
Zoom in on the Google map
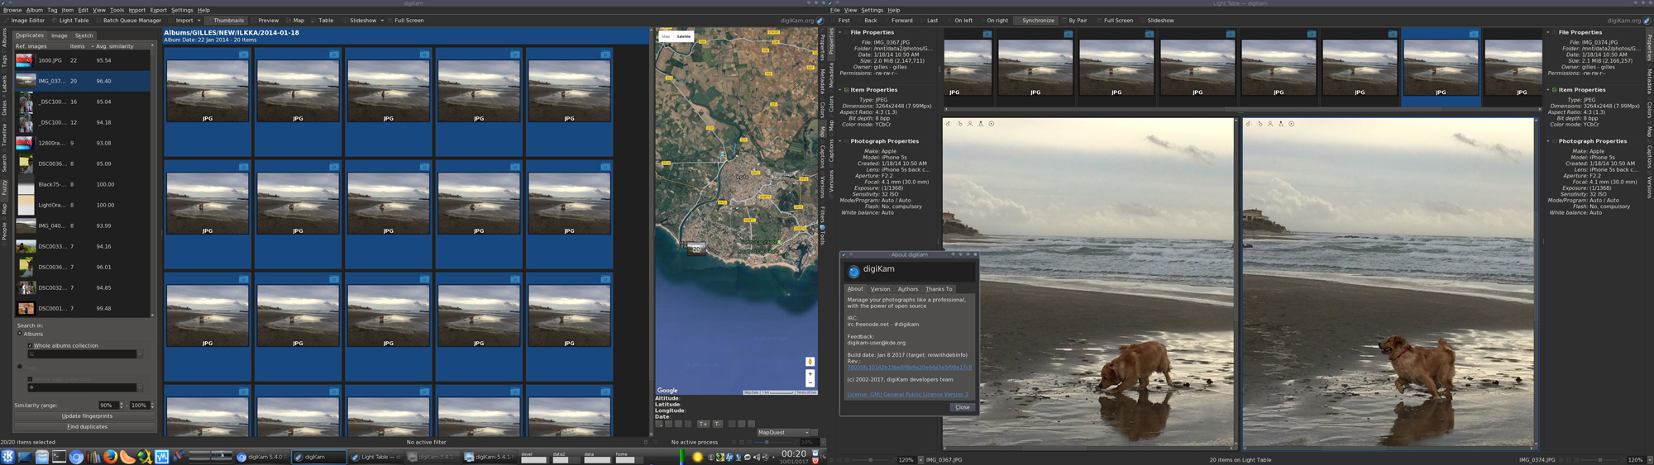click(x=810, y=373)
